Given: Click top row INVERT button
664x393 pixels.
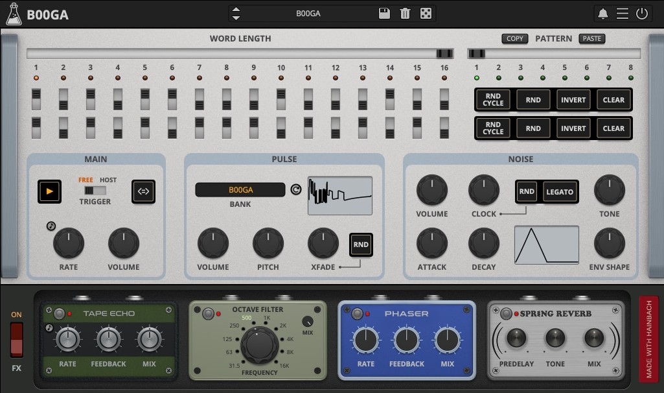Looking at the screenshot, I should point(573,100).
